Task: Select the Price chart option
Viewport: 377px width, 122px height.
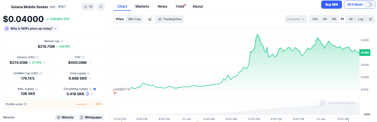Action: point(120,19)
